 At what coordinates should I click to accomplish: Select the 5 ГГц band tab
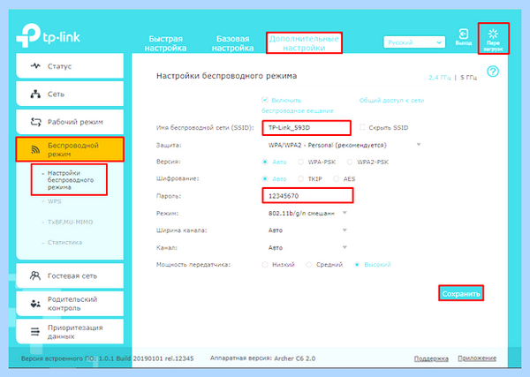[x=468, y=78]
